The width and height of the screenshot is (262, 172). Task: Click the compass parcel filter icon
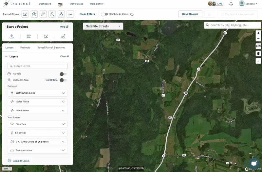(x=34, y=14)
